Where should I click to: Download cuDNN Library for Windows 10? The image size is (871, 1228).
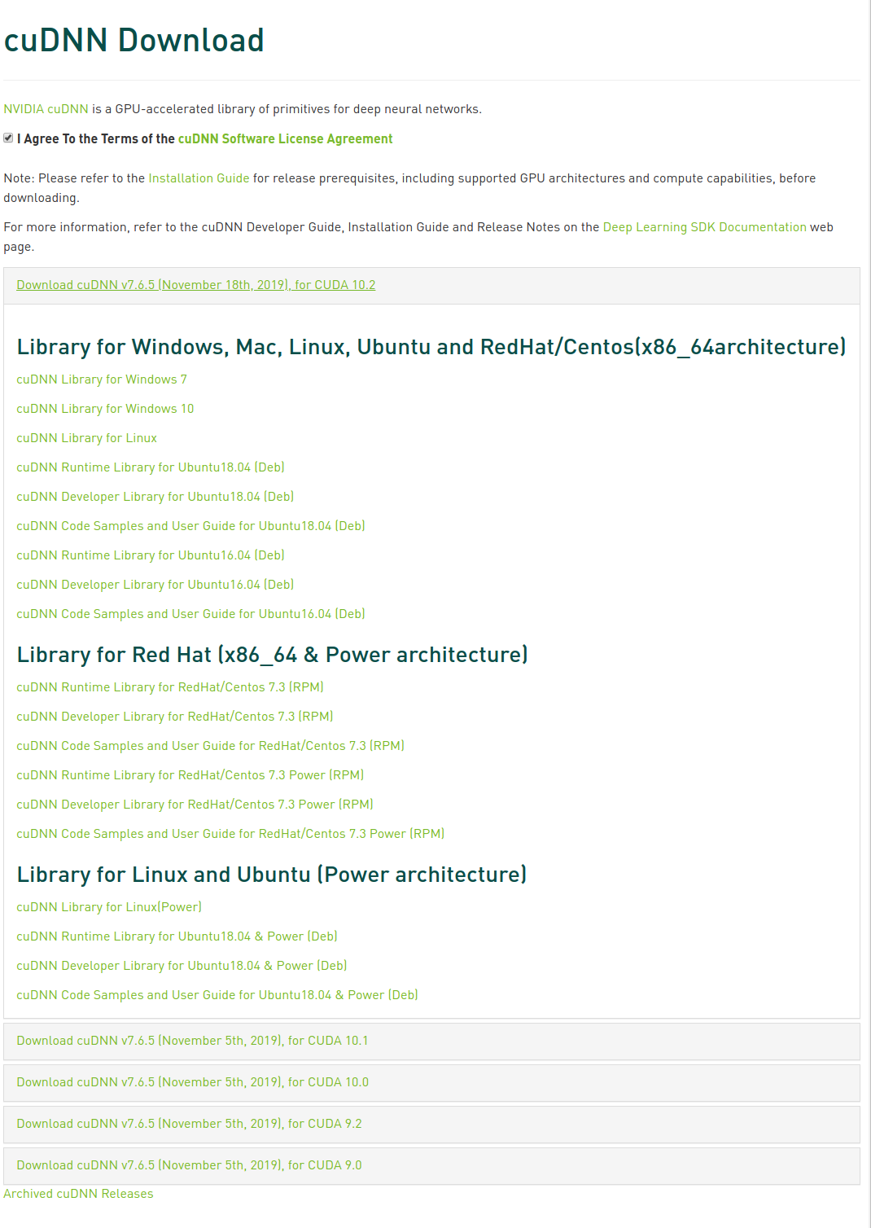tap(105, 409)
